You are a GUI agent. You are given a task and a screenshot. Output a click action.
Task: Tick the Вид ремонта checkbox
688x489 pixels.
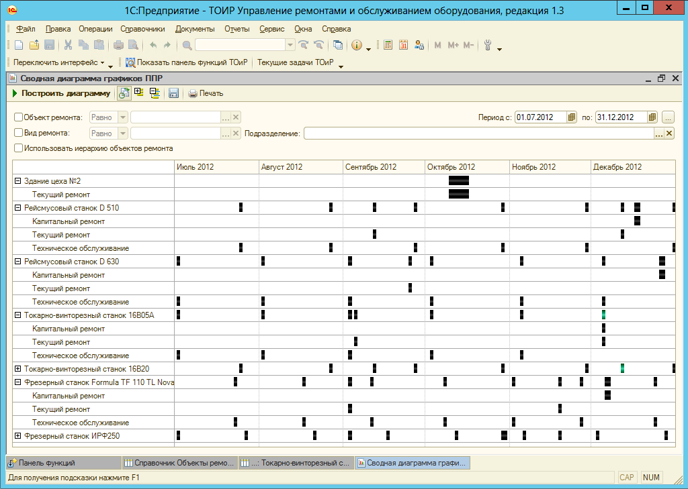pos(19,133)
